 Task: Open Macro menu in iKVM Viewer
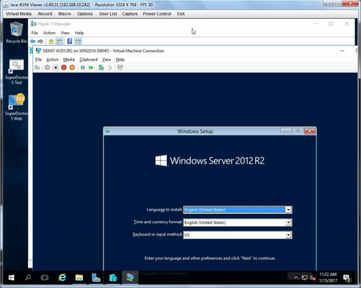click(64, 14)
